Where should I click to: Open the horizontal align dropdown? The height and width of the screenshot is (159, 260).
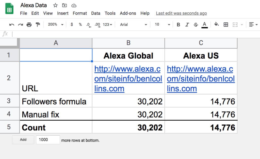click(x=253, y=25)
